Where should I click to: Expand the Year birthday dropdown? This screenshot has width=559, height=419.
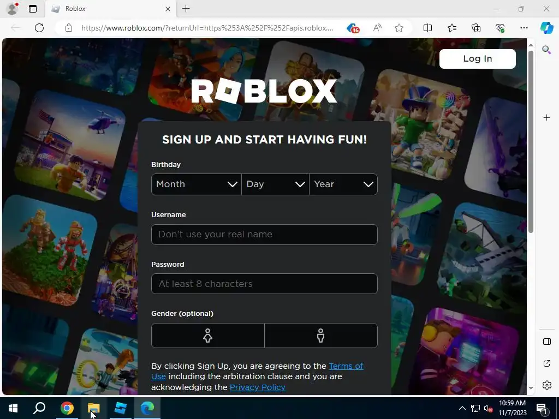[343, 184]
